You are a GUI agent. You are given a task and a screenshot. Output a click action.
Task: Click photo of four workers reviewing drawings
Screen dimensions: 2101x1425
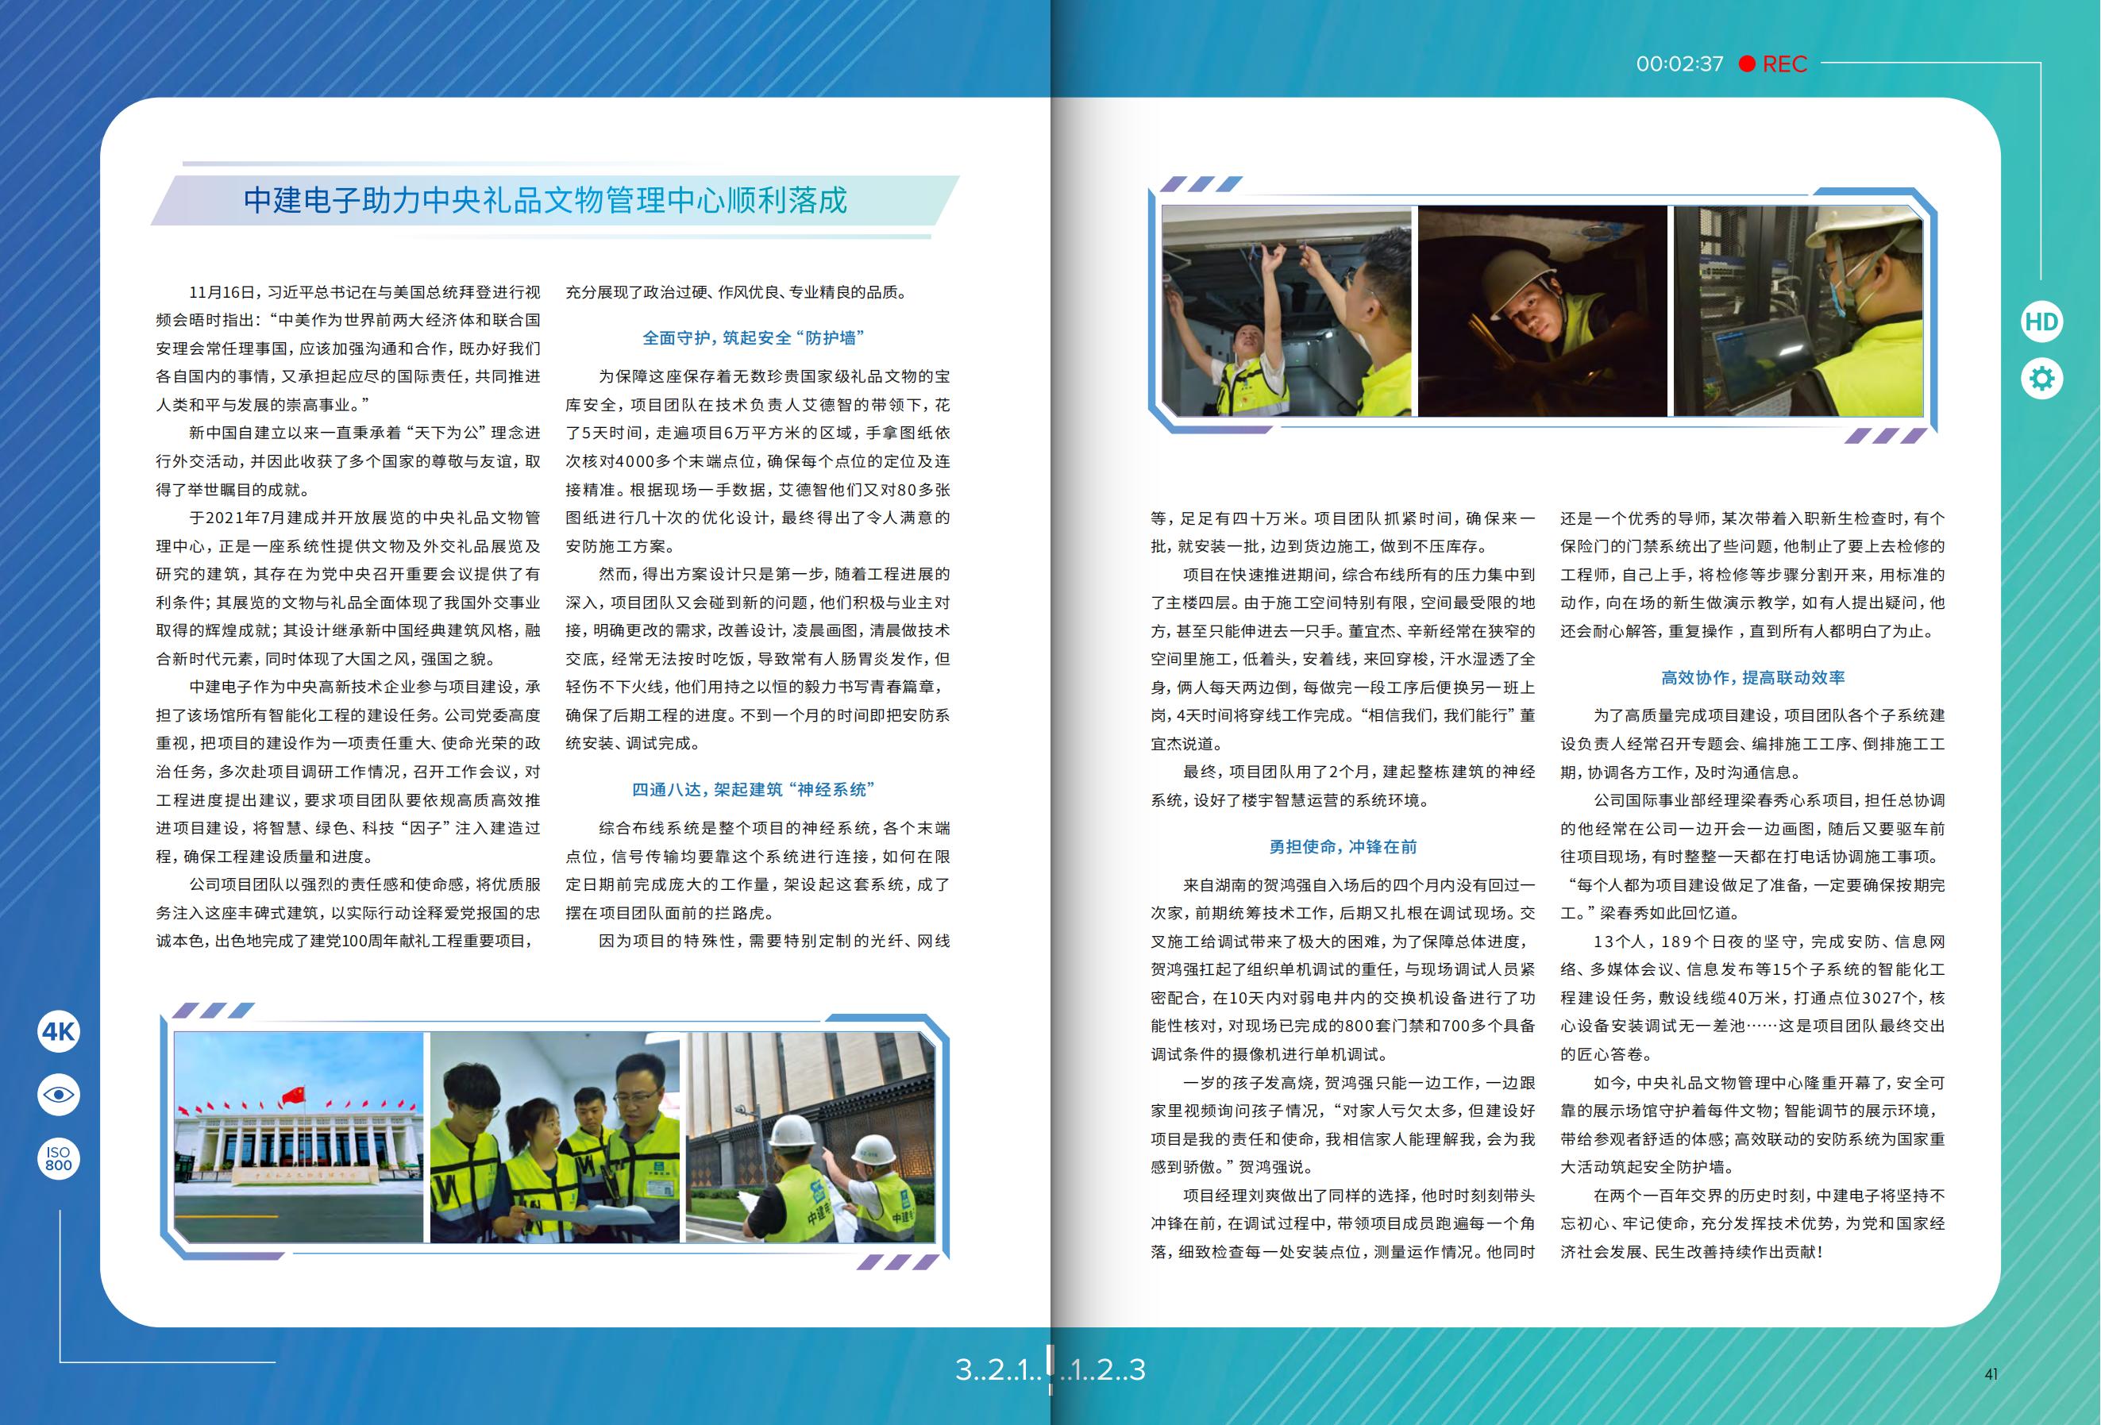(554, 1137)
